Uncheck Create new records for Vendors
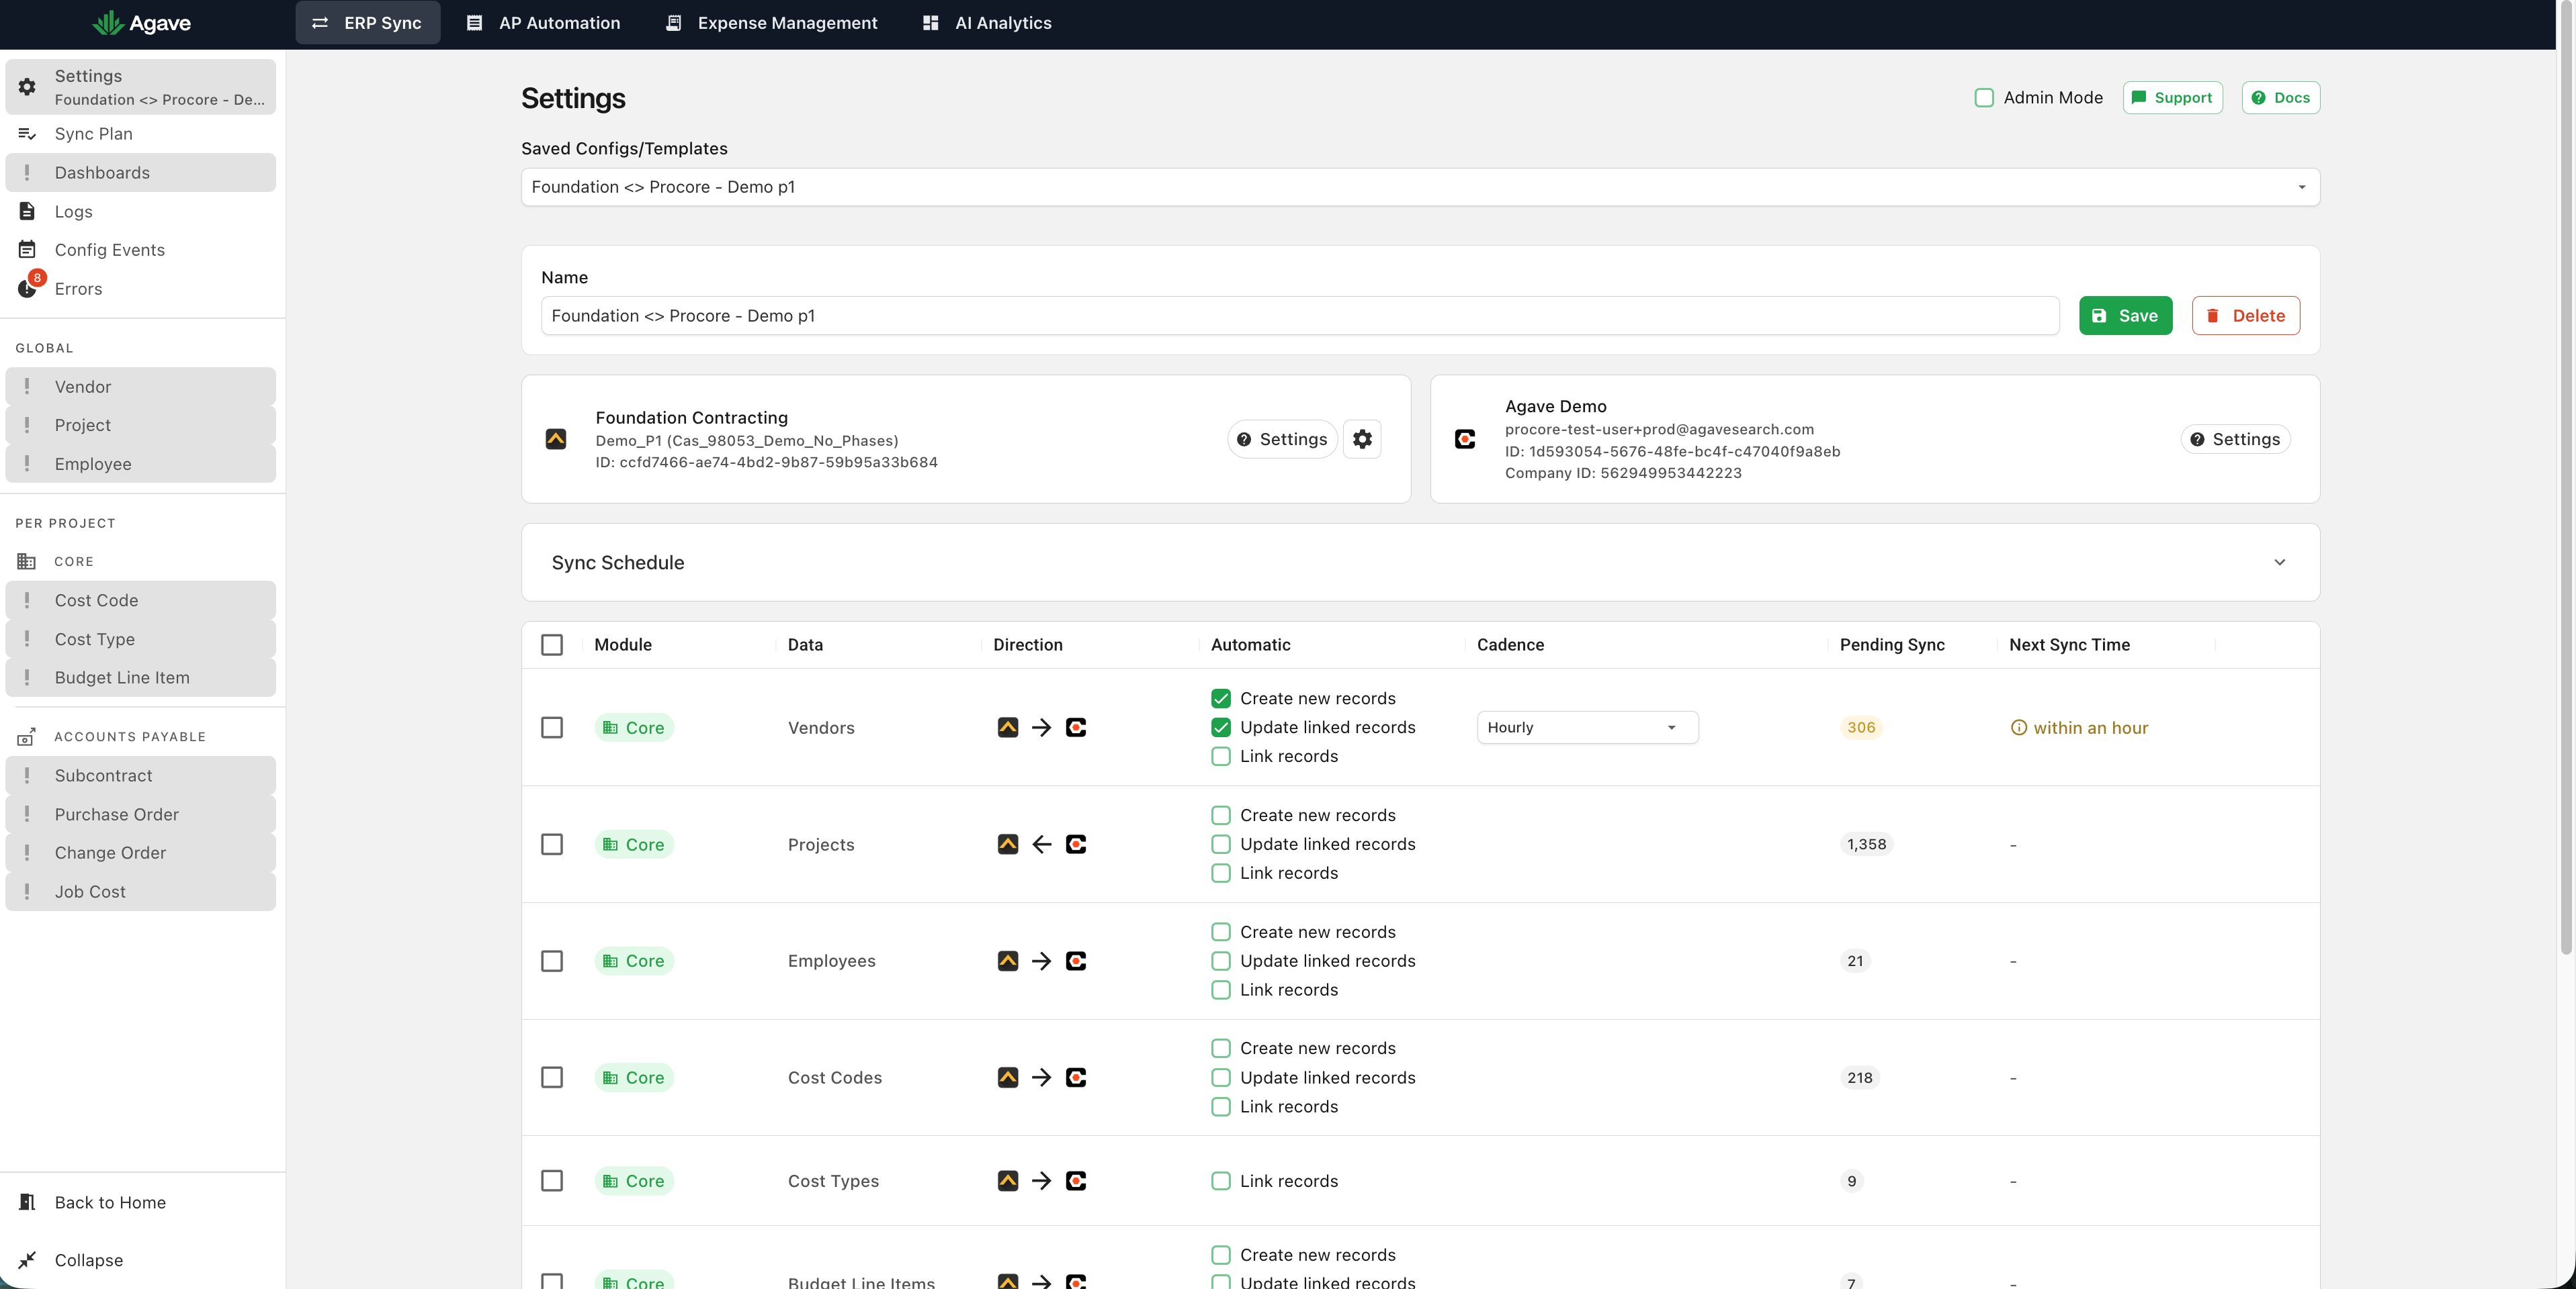2576x1289 pixels. 1220,698
